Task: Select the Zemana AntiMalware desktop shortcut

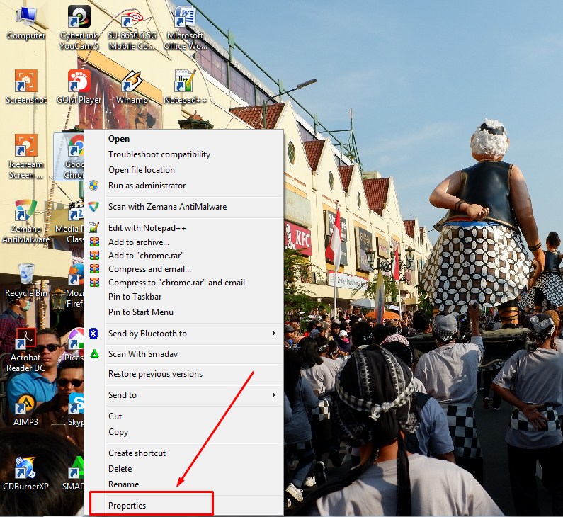Action: 26,221
